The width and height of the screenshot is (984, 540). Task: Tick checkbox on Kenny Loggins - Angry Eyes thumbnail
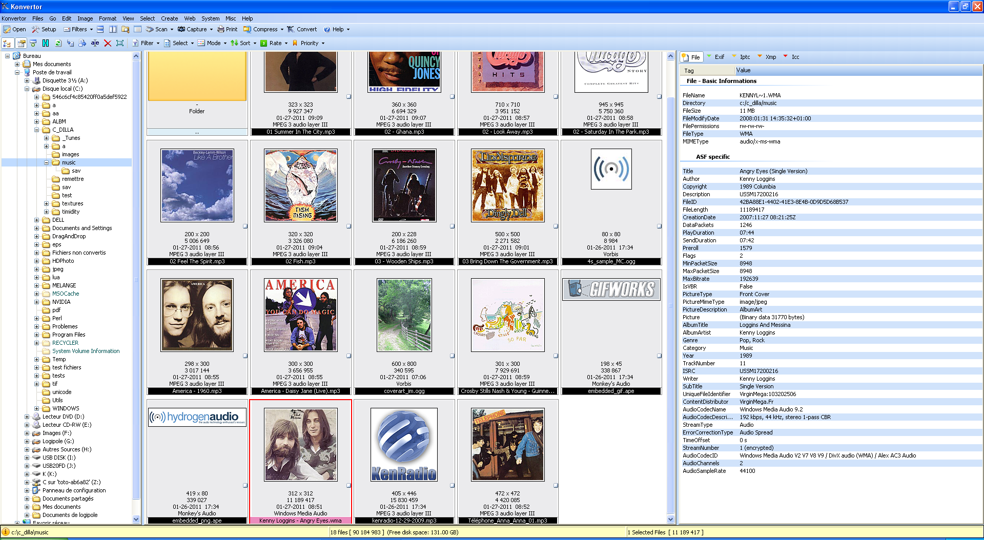(349, 485)
